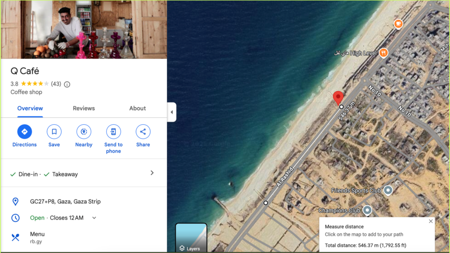The image size is (450, 253).
Task: View the Q Café header photo
Action: 84,29
